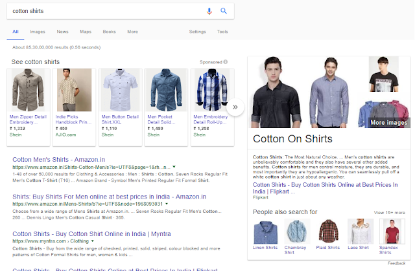Click the Spandex Shirts label

[x=388, y=250]
